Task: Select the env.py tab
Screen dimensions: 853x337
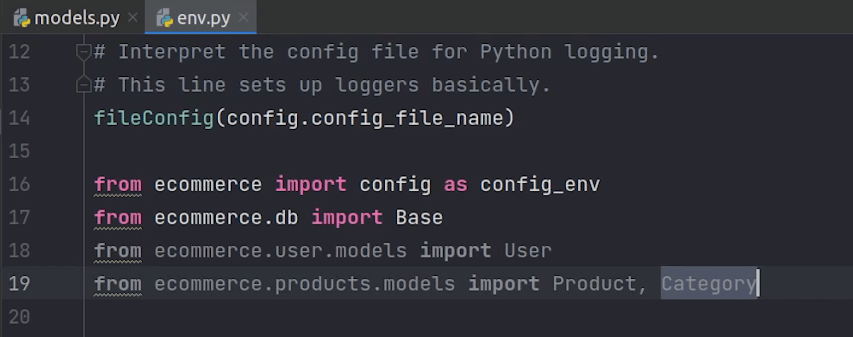Action: (x=203, y=18)
